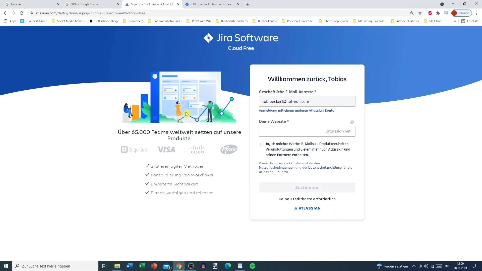Screen dimensions: 482x271
Task: Launch PowerPoint from the taskbar
Action: 154,266
